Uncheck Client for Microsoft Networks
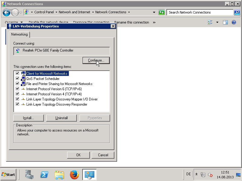Image resolution: width=242 pixels, height=181 pixels. click(18, 73)
